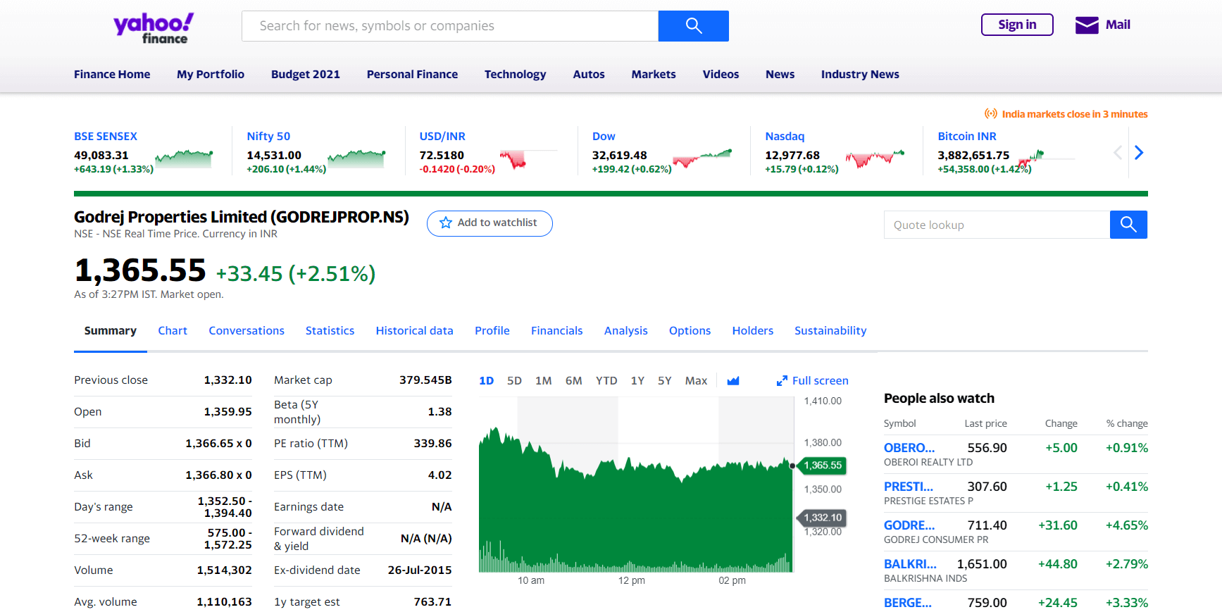Open the Nifty 50 index link
1222x612 pixels.
point(268,137)
